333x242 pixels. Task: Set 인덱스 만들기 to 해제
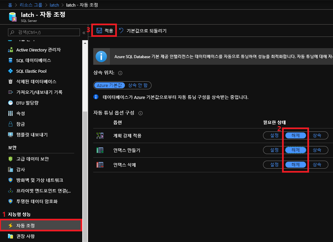tap(296, 150)
